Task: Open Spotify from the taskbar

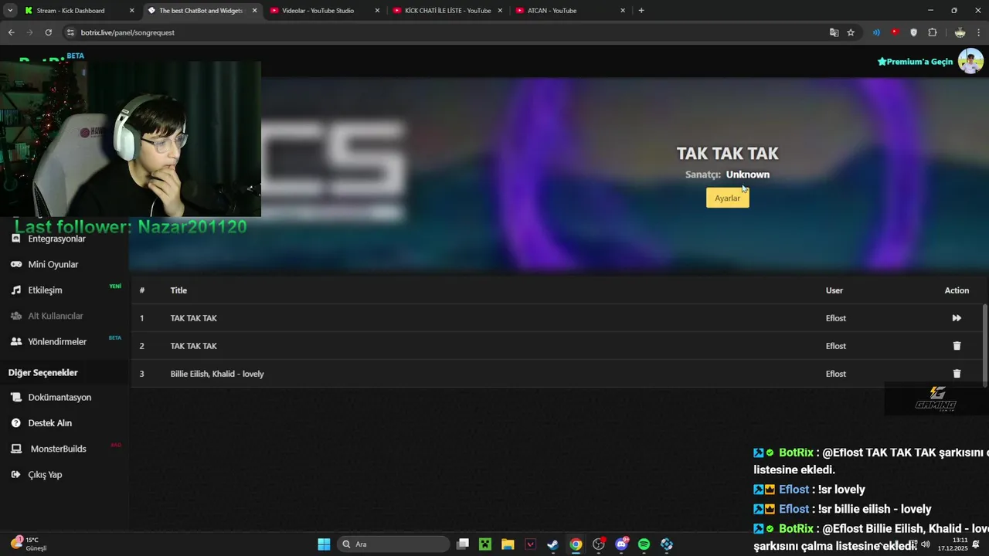Action: [644, 544]
